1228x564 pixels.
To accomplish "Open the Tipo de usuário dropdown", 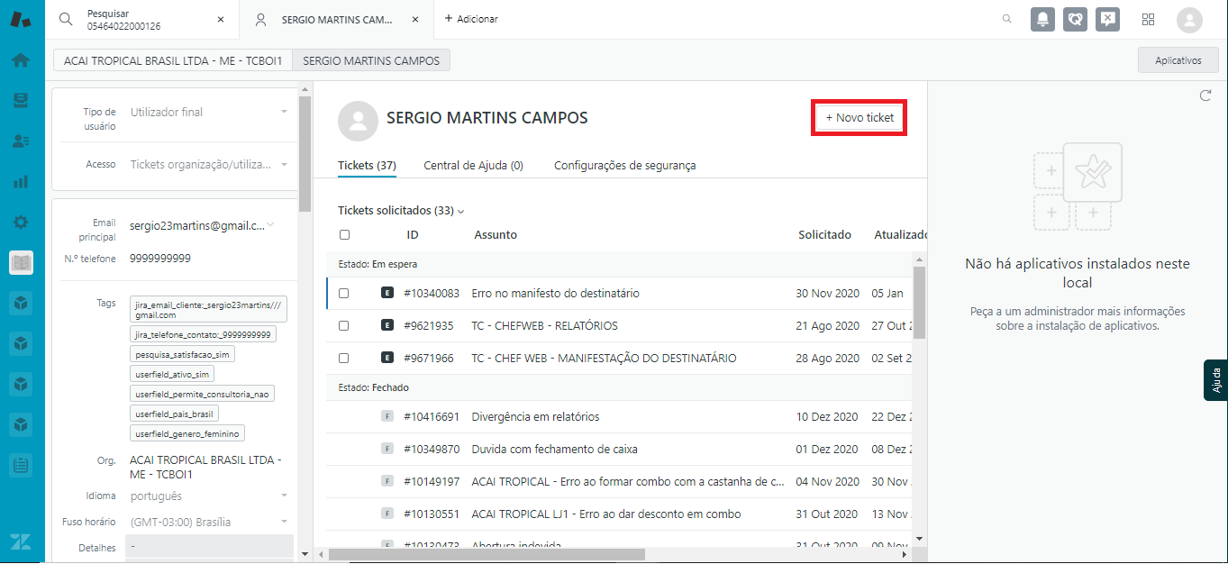I will coord(209,113).
